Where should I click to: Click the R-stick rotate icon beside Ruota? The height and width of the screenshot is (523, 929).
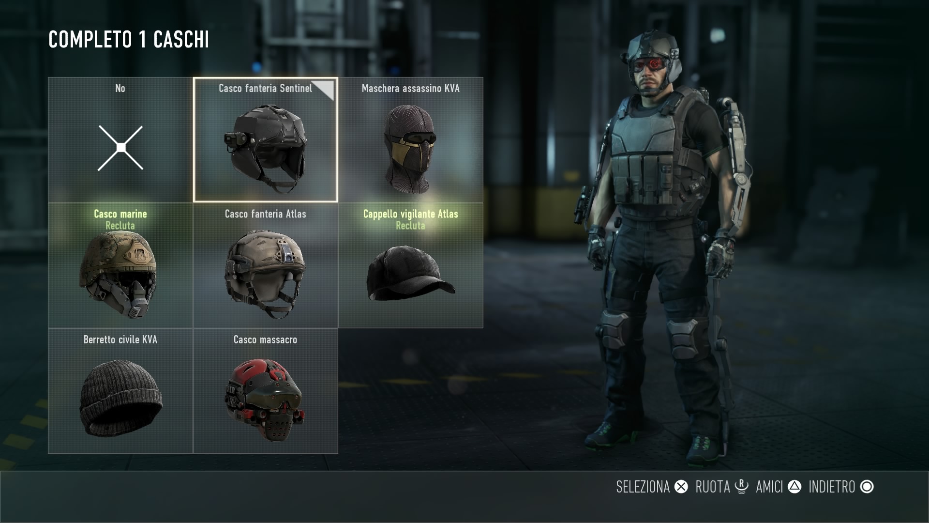(741, 487)
